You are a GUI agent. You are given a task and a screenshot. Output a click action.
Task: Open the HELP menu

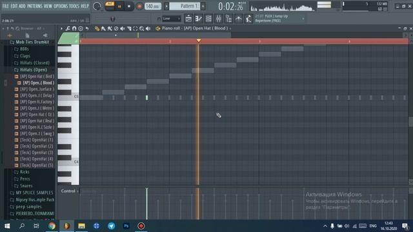point(85,6)
